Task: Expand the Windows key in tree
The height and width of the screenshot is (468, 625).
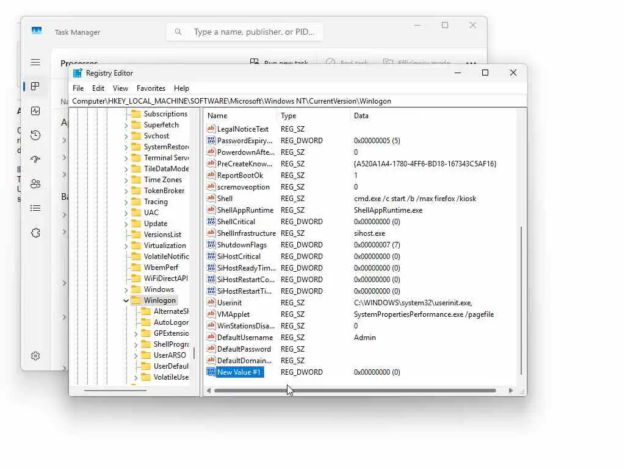Action: 126,289
